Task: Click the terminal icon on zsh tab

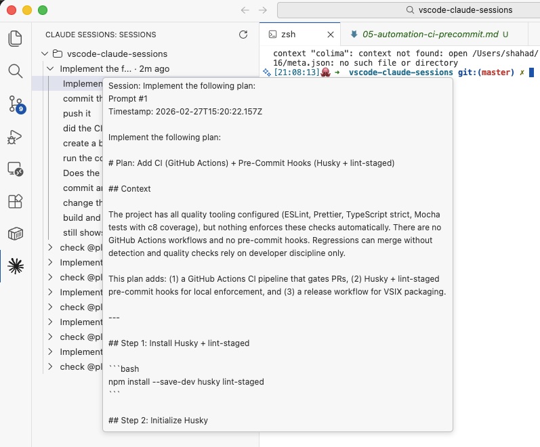Action: (x=272, y=34)
